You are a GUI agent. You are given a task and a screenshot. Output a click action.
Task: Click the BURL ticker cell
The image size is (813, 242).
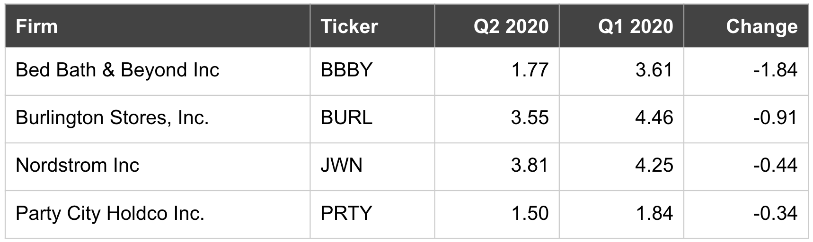click(346, 117)
